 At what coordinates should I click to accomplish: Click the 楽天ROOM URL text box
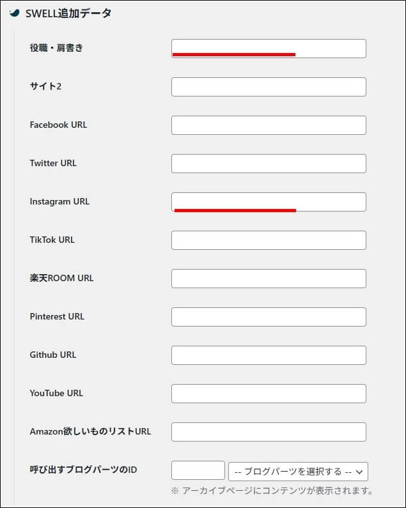tap(269, 279)
